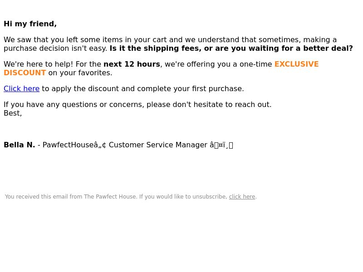The image size is (363, 272).
Task: Click 'We're here to help!' text
Action: 39,64
